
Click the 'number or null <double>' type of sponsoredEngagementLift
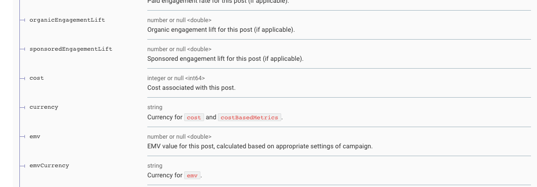pyautogui.click(x=179, y=49)
